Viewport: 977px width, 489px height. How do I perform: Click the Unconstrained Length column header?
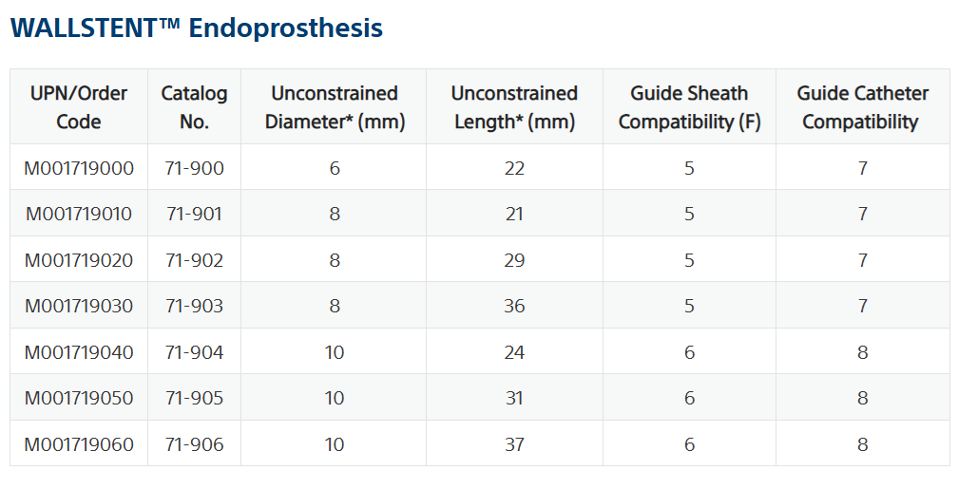pyautogui.click(x=514, y=107)
